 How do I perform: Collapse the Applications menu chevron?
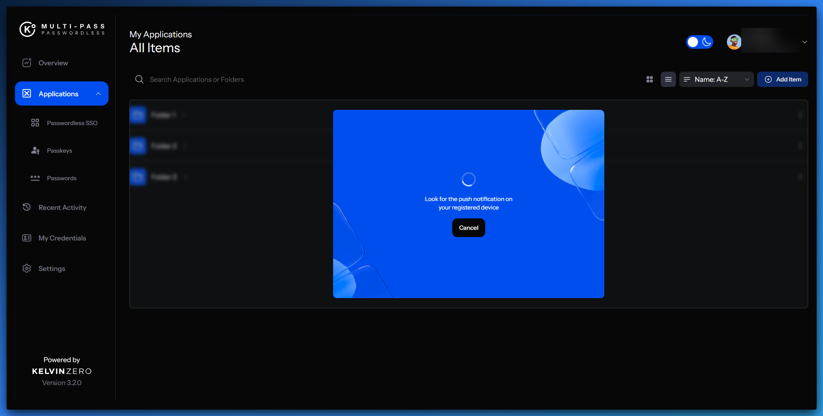pos(98,94)
